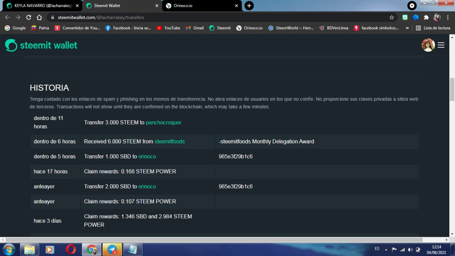Select the steemitfoods Monthly Delegation Award memo

(x=267, y=142)
